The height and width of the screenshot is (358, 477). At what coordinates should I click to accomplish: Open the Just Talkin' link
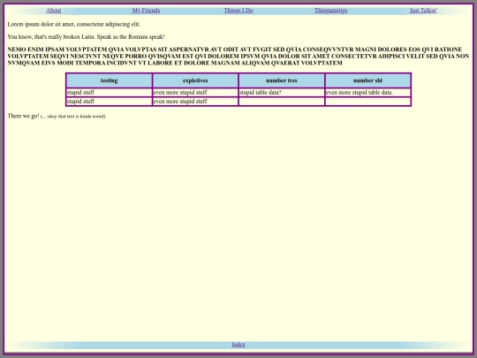coord(423,11)
